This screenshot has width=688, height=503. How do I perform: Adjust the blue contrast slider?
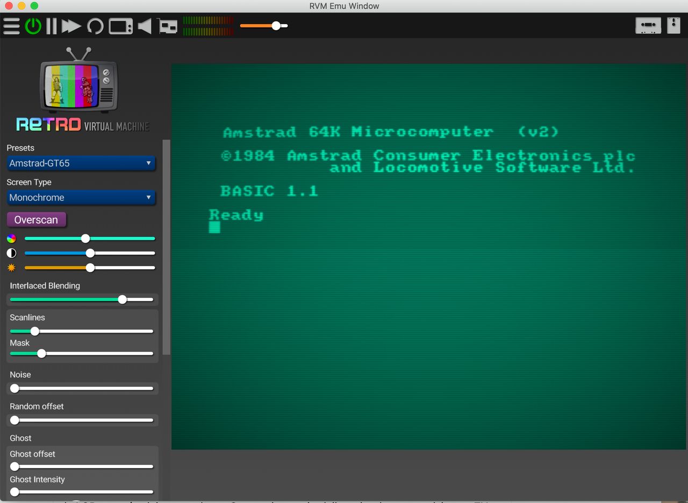[x=90, y=253]
